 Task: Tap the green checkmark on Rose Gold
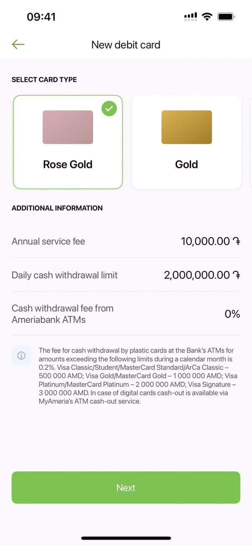(109, 109)
